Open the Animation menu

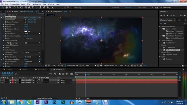pos(37,4)
